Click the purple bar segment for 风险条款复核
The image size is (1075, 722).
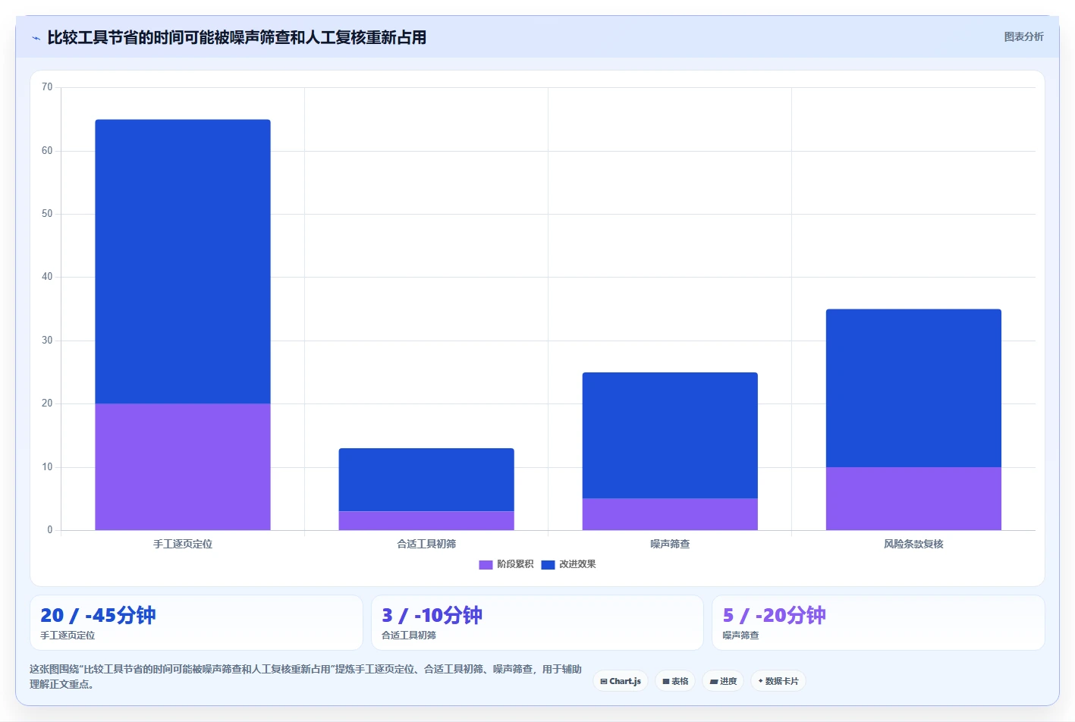[913, 498]
